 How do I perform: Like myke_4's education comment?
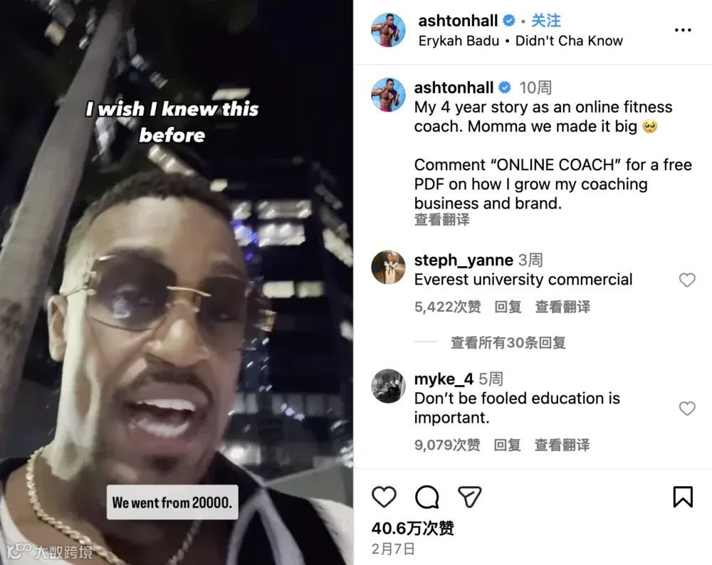click(687, 408)
